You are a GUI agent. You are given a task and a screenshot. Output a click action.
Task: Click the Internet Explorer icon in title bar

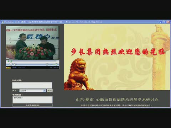tap(2, 22)
